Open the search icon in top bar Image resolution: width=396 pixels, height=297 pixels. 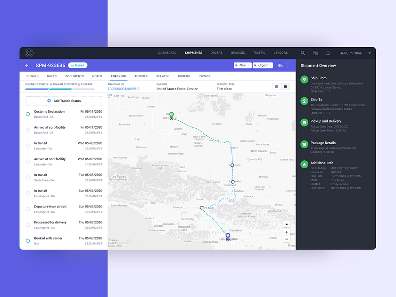point(302,53)
